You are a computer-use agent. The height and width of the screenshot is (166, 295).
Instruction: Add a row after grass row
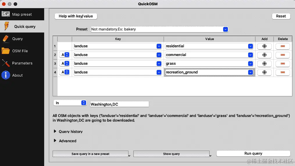pos(264,64)
